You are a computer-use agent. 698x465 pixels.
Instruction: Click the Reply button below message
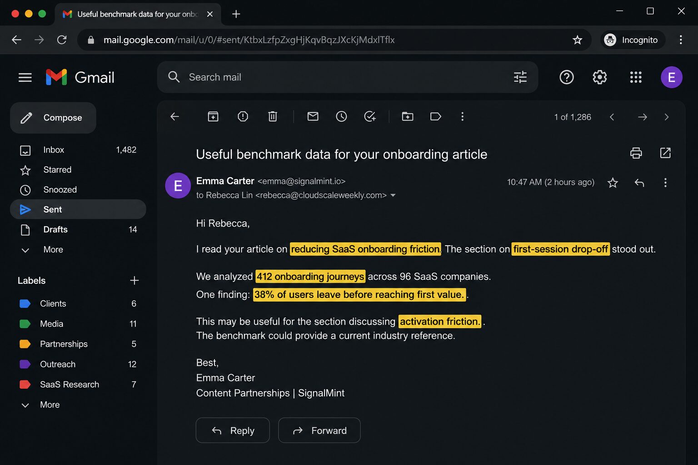[x=233, y=430]
